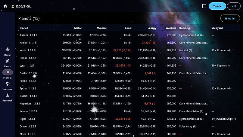This screenshot has width=243, height=137.
Task: Go to the home screen icon
Action: 5,6
